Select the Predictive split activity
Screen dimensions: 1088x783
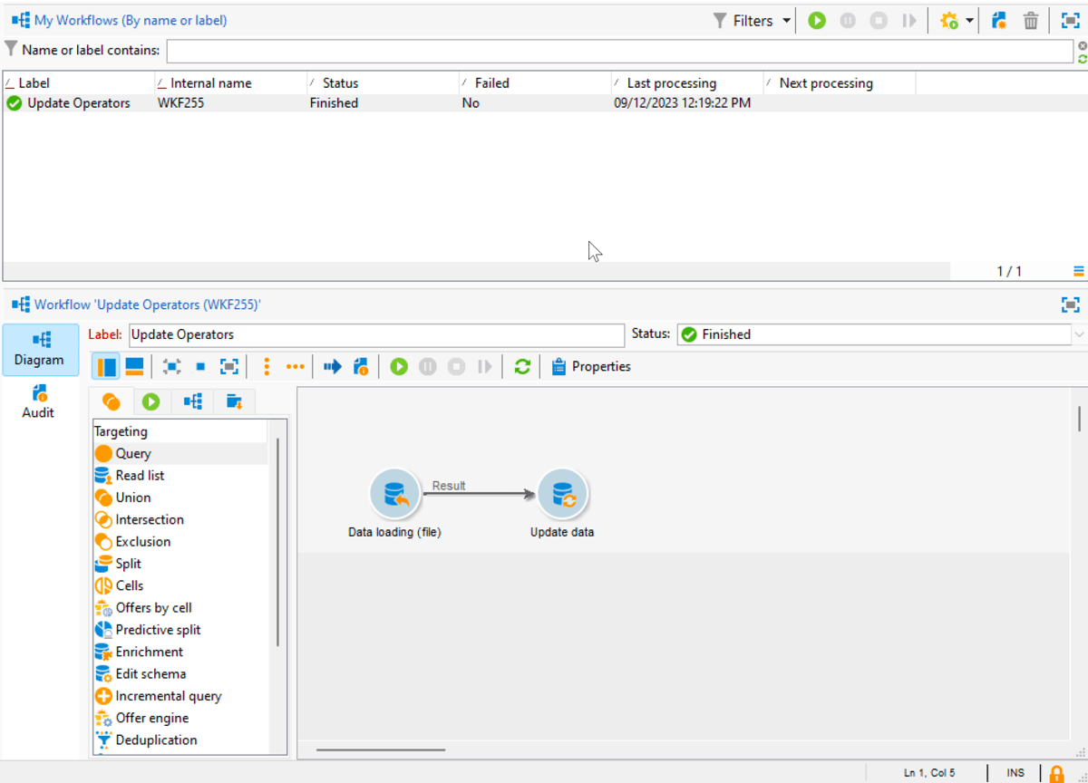[x=181, y=630]
